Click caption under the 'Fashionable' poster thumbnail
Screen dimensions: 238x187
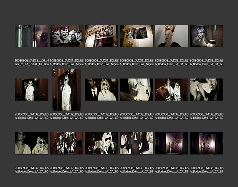[101, 62]
